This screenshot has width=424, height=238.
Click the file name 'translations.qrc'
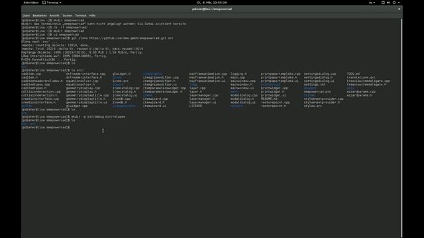pyautogui.click(x=362, y=77)
